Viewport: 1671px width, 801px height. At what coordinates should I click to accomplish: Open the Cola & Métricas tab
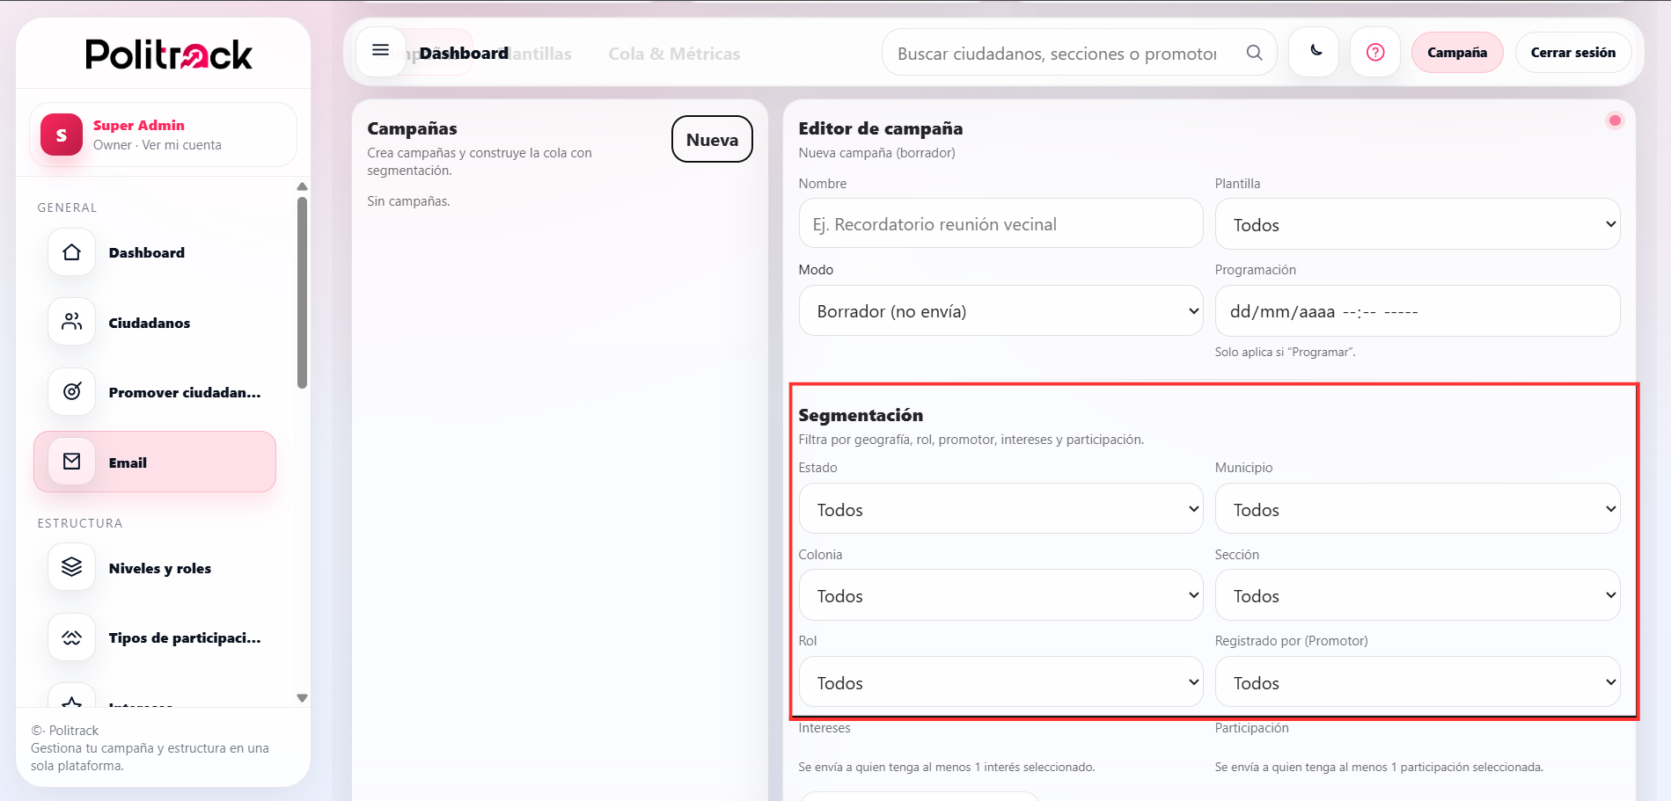tap(673, 53)
